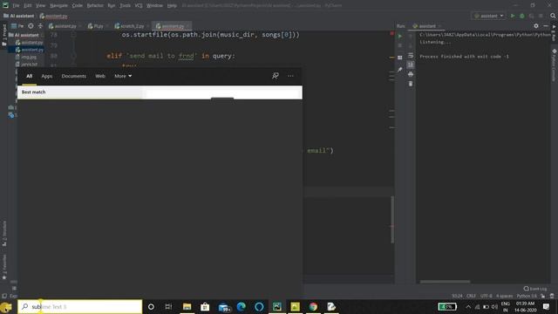The height and width of the screenshot is (314, 558).
Task: Open File Explorer from taskbar
Action: coord(187,306)
